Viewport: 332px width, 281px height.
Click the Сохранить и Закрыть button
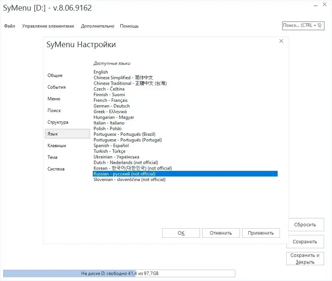pos(305,258)
